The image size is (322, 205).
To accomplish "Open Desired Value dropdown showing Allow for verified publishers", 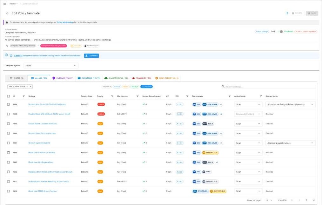I will click(x=290, y=104).
